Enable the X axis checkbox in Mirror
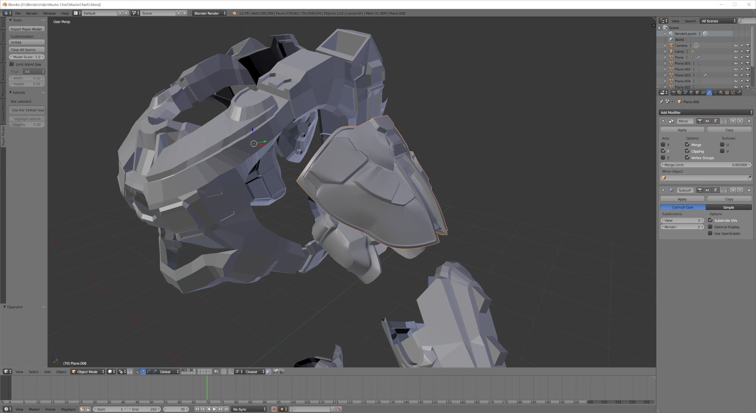The height and width of the screenshot is (413, 756). 663,145
